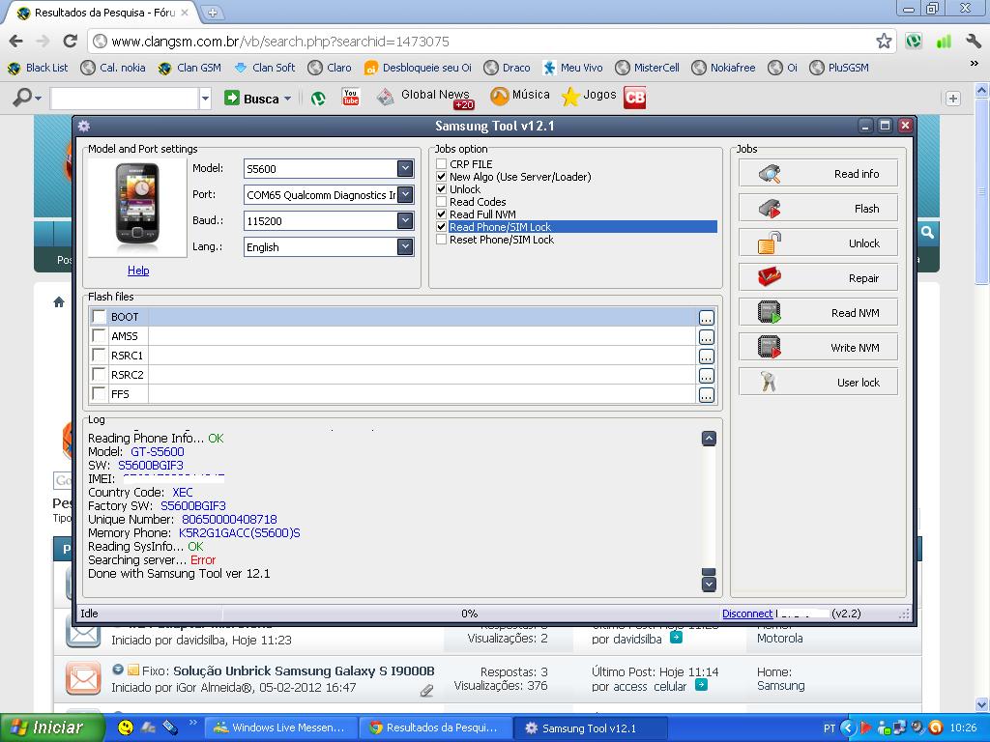Screen dimensions: 990x742
Task: Toggle the Read Phone/SIM Lock checkbox
Action: (x=441, y=227)
